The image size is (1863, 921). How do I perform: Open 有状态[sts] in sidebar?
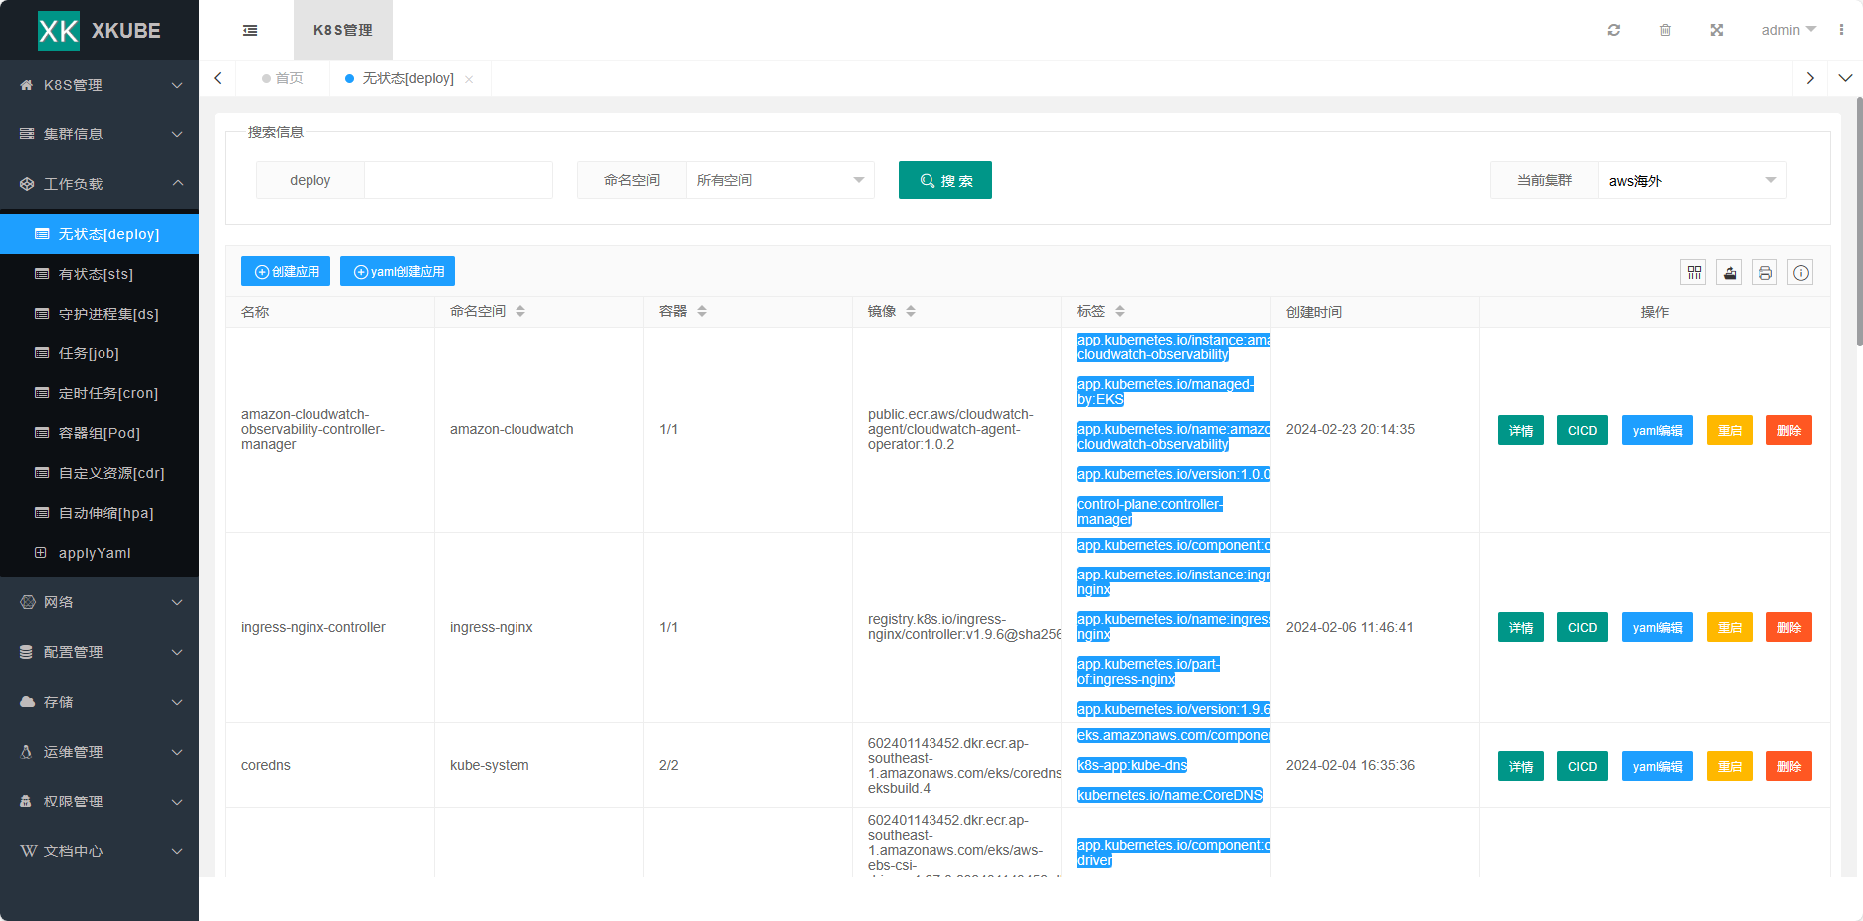tap(100, 274)
